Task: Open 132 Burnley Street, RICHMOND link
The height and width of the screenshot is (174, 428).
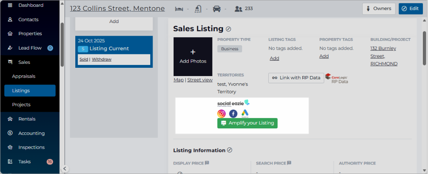Action: click(384, 56)
